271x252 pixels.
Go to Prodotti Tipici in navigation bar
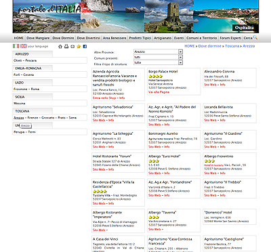click(x=140, y=38)
